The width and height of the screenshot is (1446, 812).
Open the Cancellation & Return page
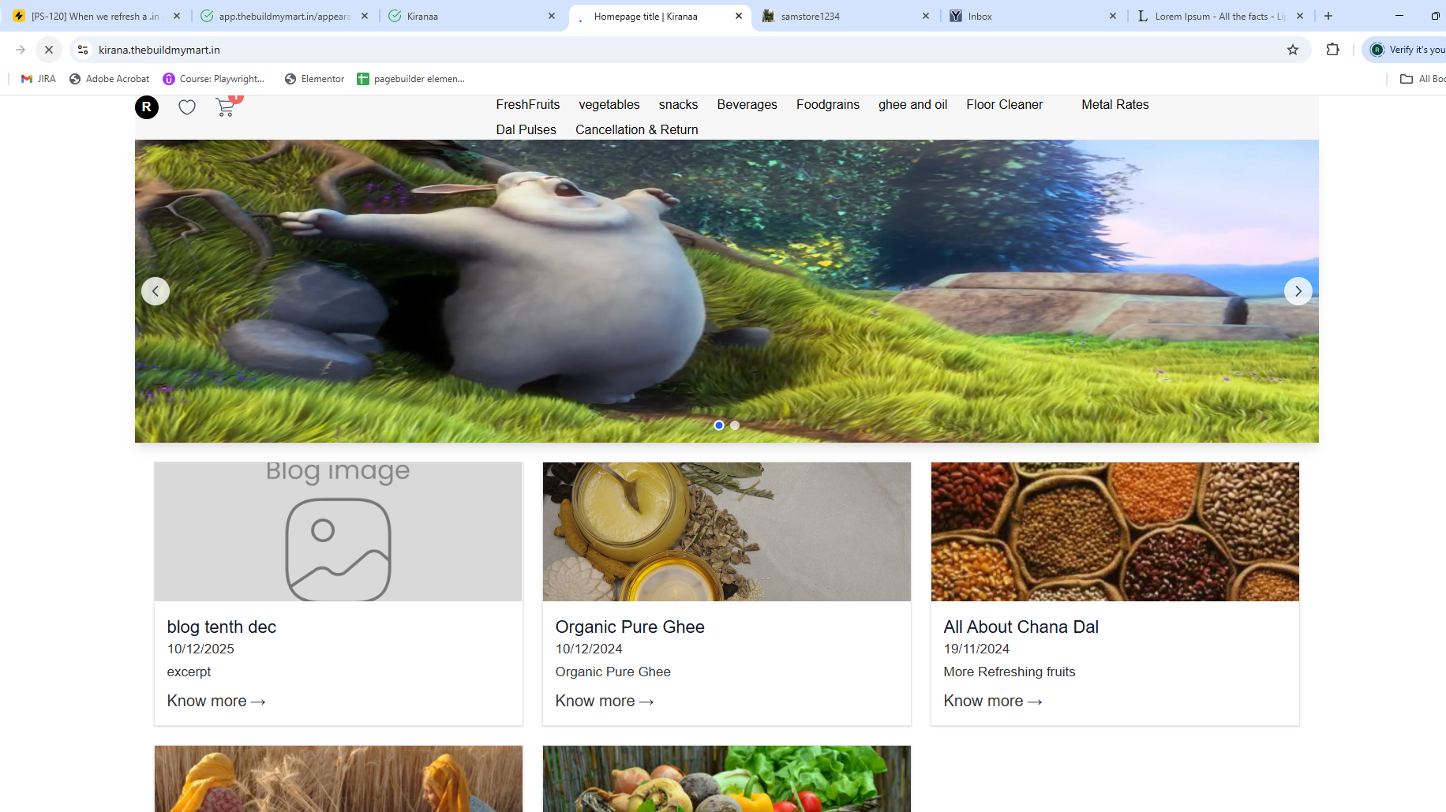(637, 130)
